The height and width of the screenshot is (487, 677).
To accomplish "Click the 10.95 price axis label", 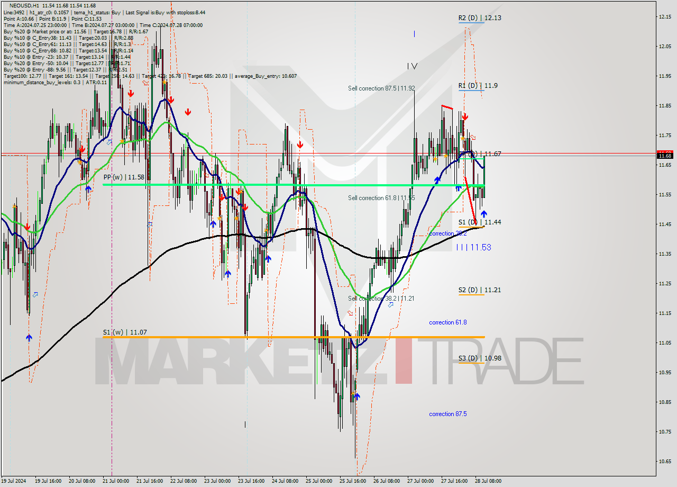I will [x=665, y=373].
